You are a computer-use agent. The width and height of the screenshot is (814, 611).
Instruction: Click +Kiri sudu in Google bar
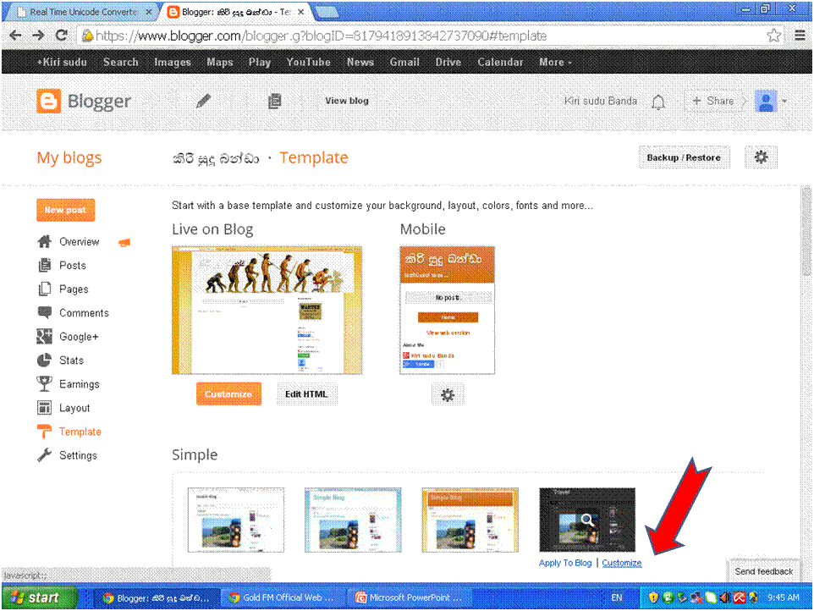[62, 63]
